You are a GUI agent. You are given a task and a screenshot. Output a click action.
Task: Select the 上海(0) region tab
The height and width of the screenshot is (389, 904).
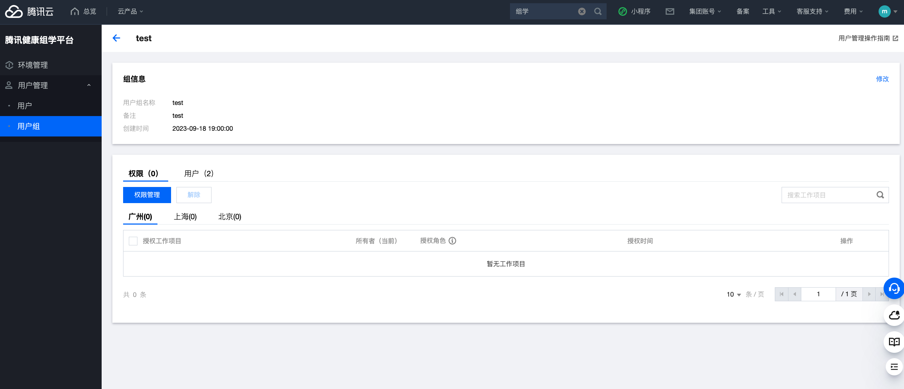coord(185,217)
